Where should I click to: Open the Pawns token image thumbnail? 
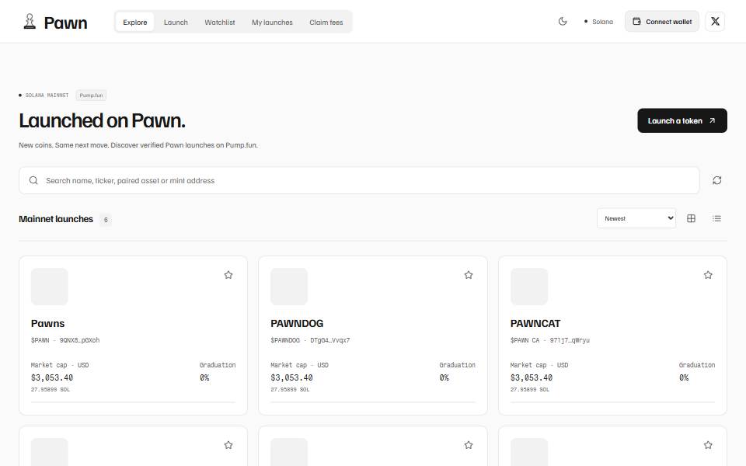(x=50, y=287)
